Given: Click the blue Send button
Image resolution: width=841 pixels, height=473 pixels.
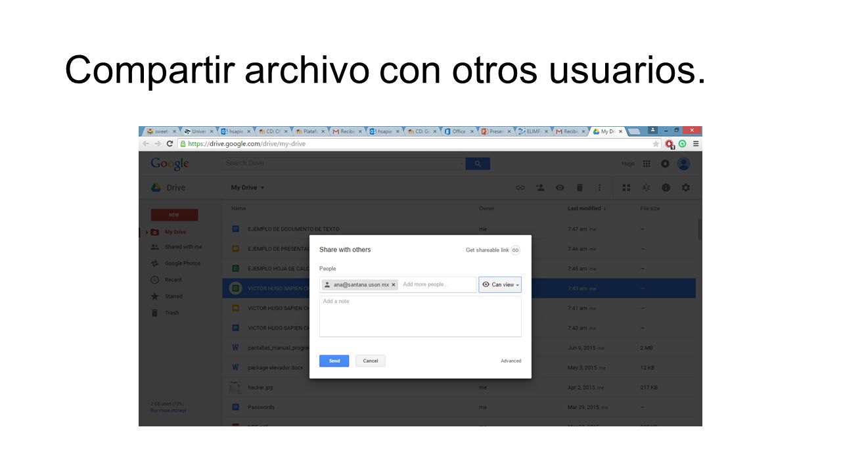Looking at the screenshot, I should coord(334,361).
